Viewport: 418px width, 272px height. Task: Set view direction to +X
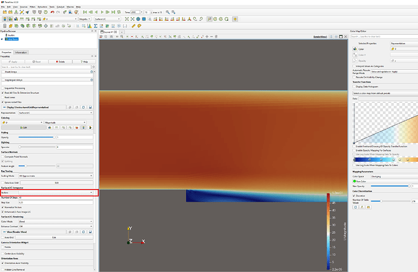click(x=155, y=19)
